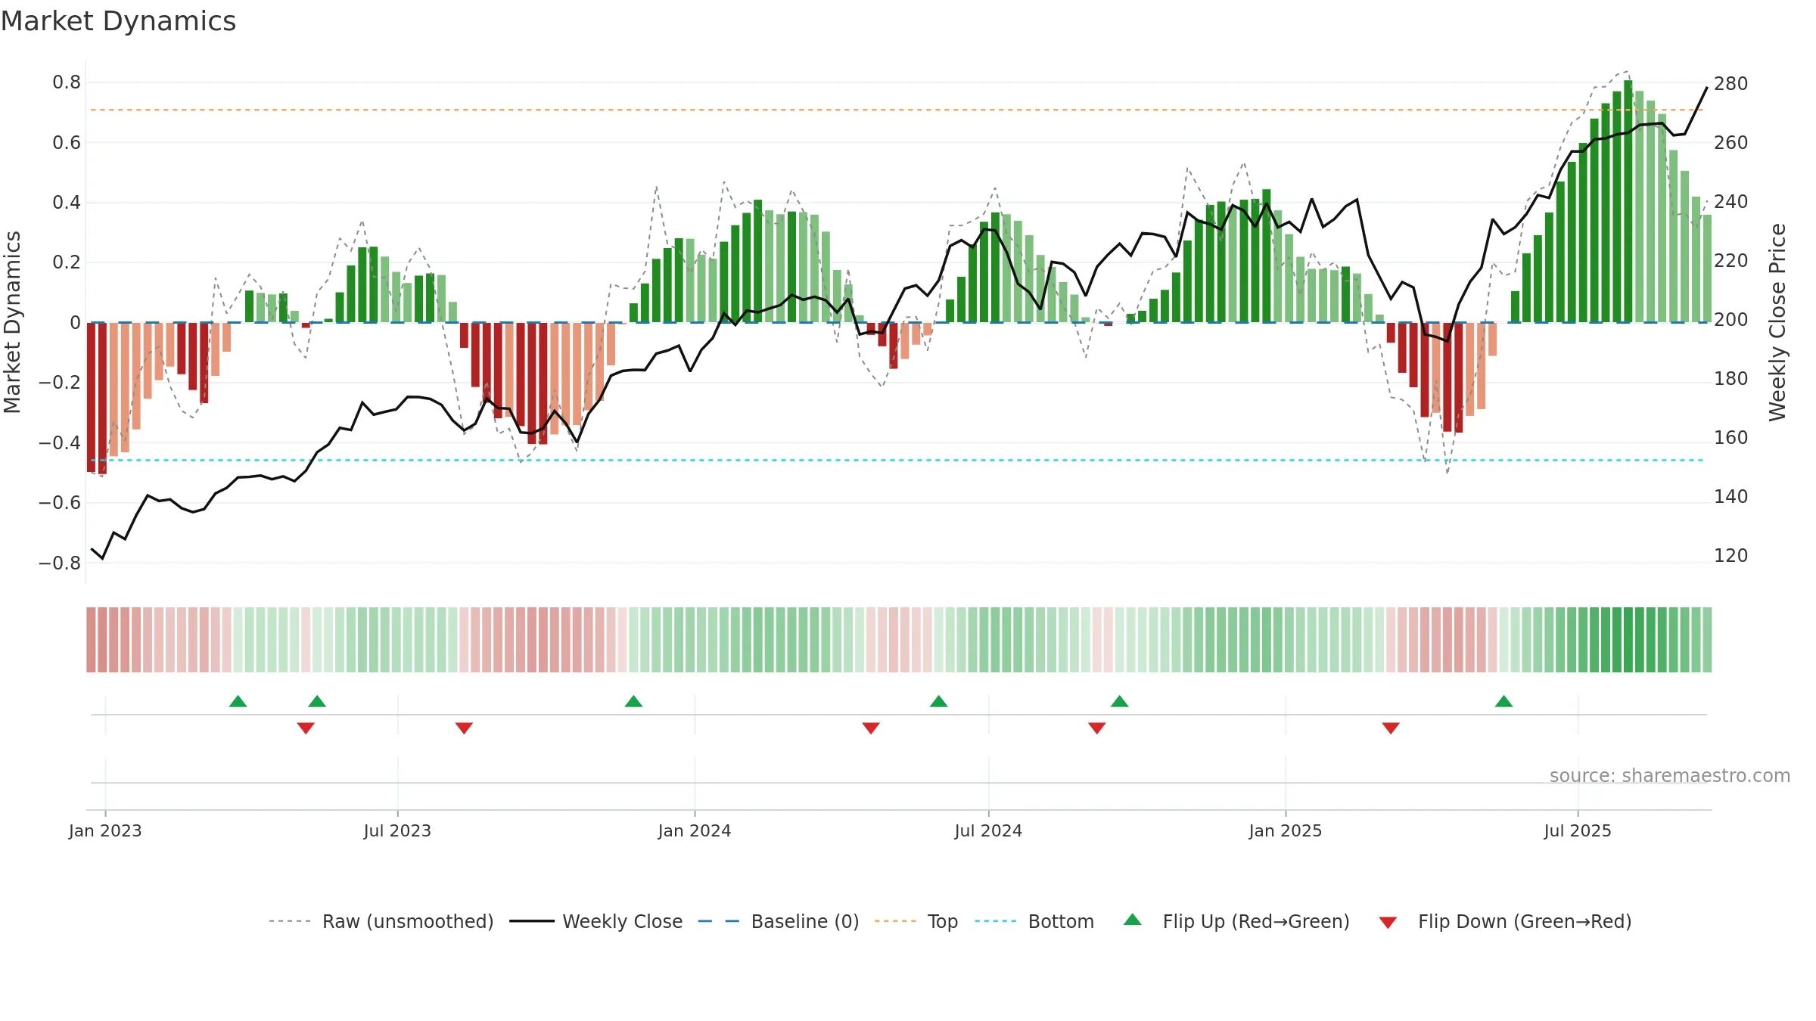Click the Jul 2024 x-axis label

point(988,830)
